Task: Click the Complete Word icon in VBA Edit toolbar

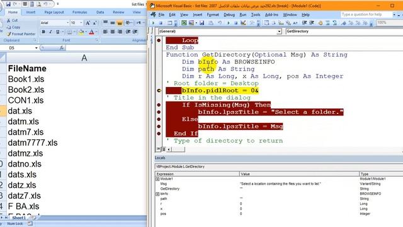Action: [295, 23]
